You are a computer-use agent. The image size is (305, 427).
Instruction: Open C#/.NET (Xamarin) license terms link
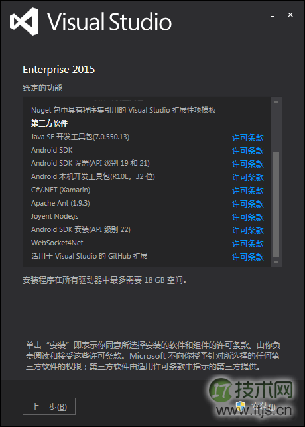248,190
